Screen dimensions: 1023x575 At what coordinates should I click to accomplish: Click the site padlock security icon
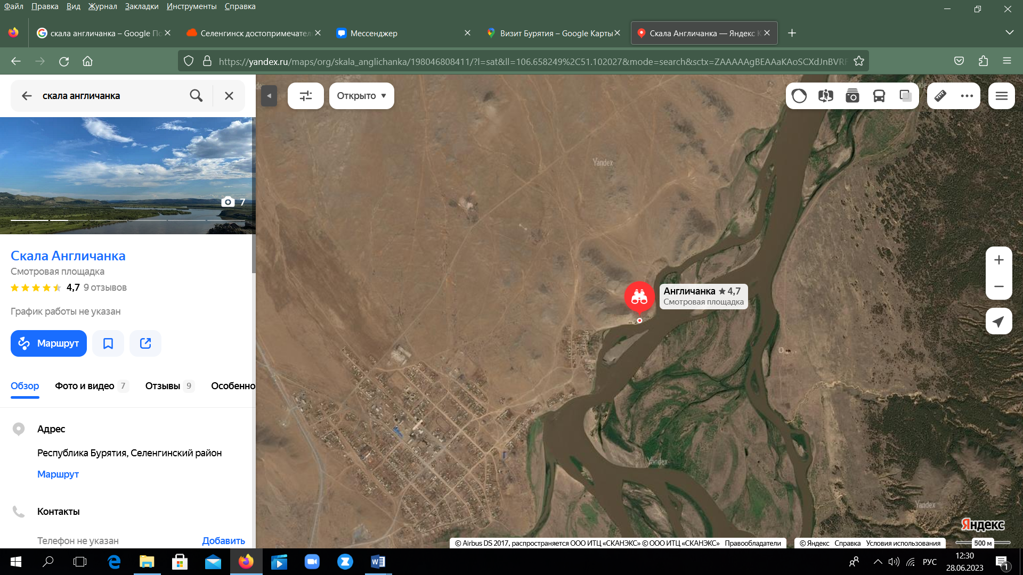point(207,61)
